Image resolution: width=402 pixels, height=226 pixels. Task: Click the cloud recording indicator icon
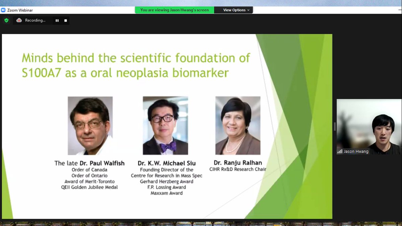tap(19, 20)
